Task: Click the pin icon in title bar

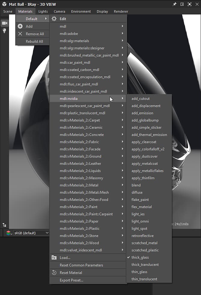Action: (x=175, y=4)
